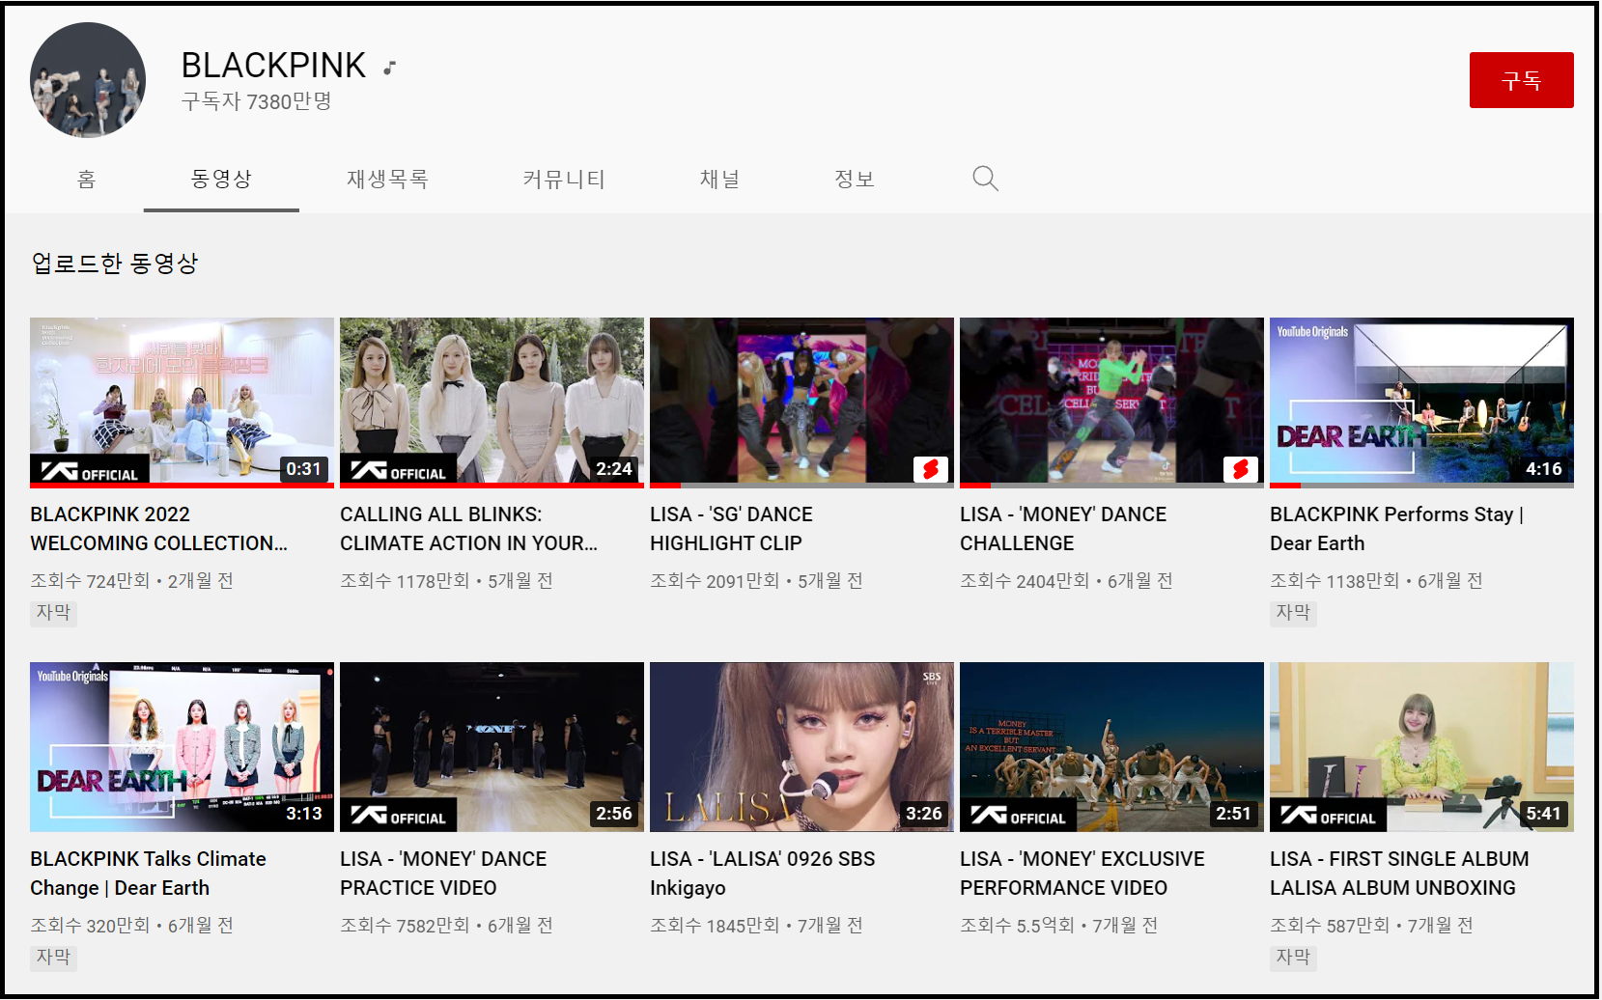Play the LISA 'MONEY' DANCE CHALLENGE thumbnail
1602x1000 pixels.
click(x=1111, y=401)
